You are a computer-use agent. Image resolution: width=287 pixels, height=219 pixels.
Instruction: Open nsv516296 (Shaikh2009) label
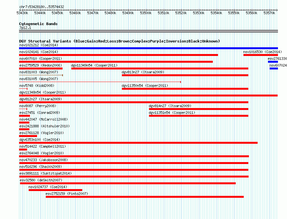pos(41,167)
